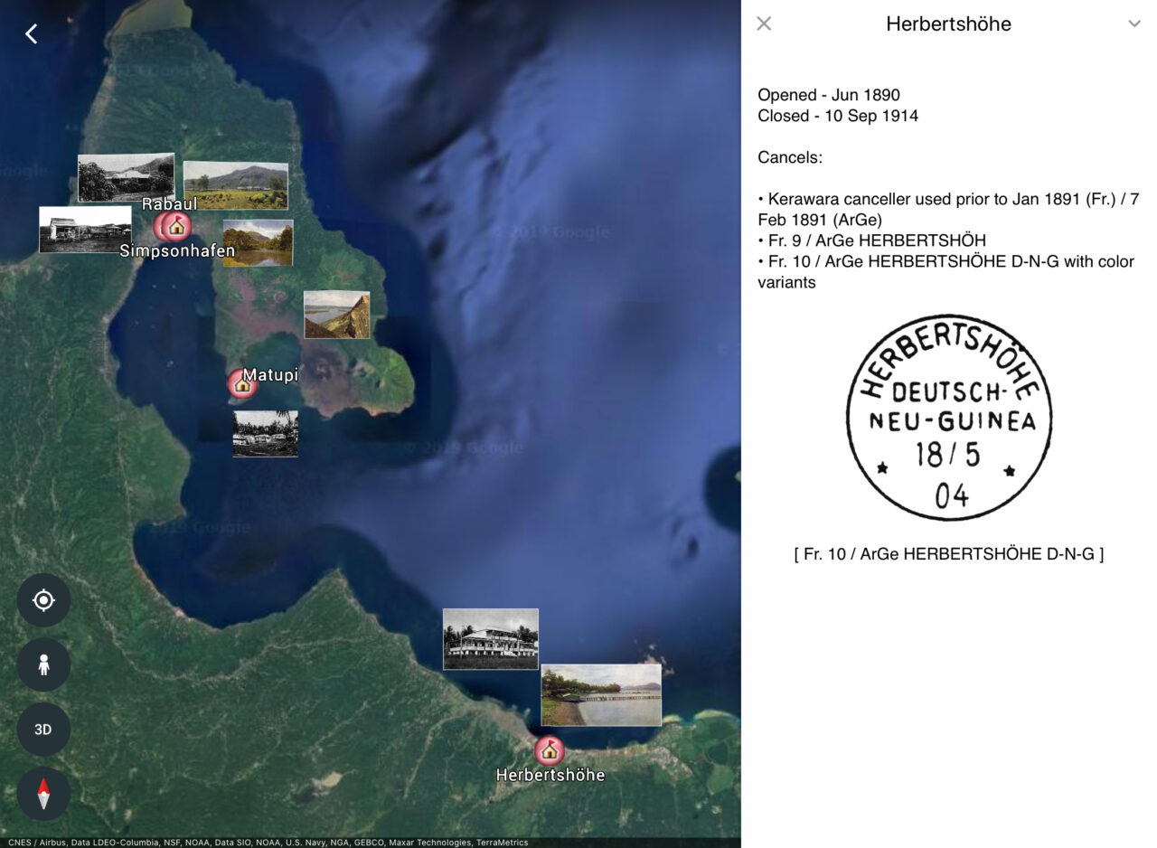Switch the map into 3D view
The width and height of the screenshot is (1157, 848).
[x=43, y=730]
